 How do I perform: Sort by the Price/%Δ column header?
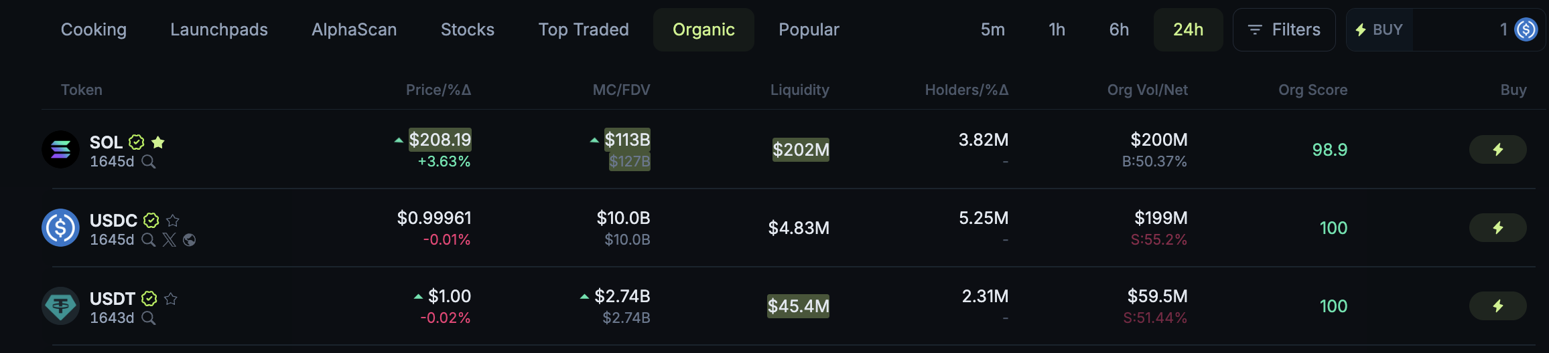(438, 90)
